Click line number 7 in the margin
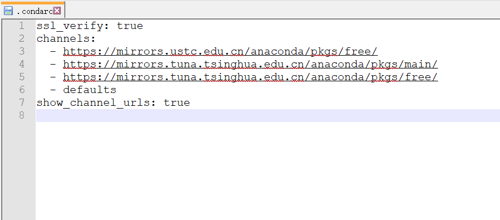 click(22, 102)
